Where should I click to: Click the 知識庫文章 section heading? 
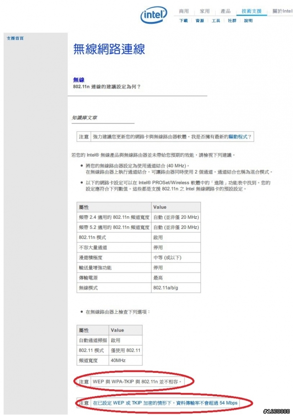tap(84, 118)
